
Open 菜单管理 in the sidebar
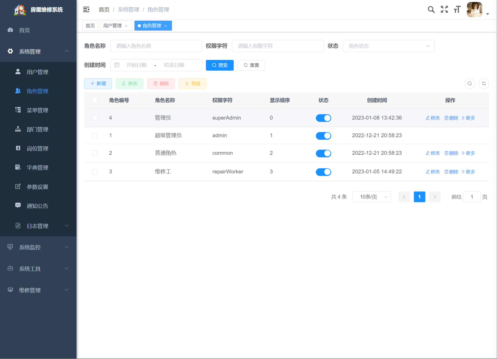(x=37, y=110)
